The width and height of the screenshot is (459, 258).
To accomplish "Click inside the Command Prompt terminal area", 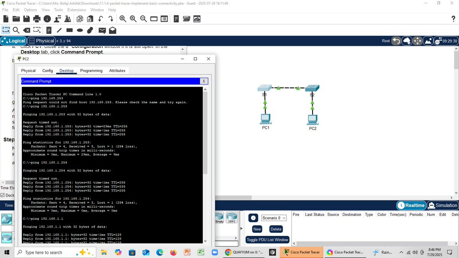I will pyautogui.click(x=112, y=165).
